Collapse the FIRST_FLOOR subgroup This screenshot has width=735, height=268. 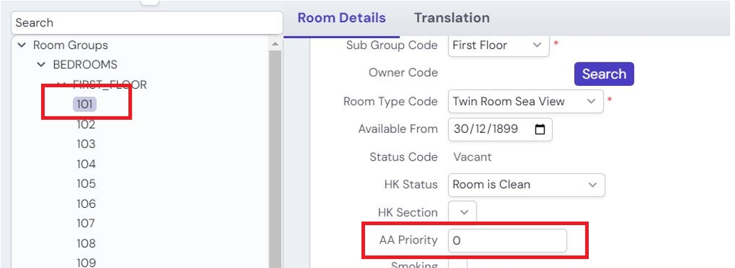click(x=62, y=84)
